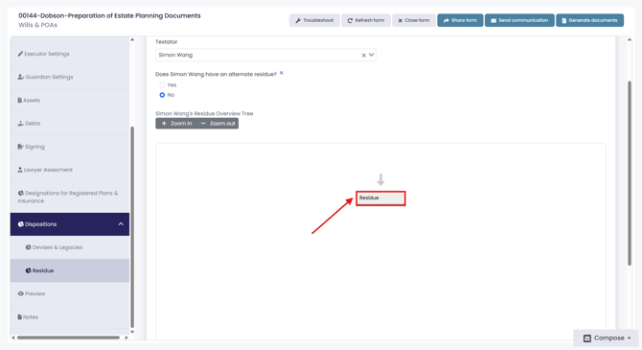This screenshot has height=350, width=642.
Task: Click Generate documents button
Action: (589, 20)
